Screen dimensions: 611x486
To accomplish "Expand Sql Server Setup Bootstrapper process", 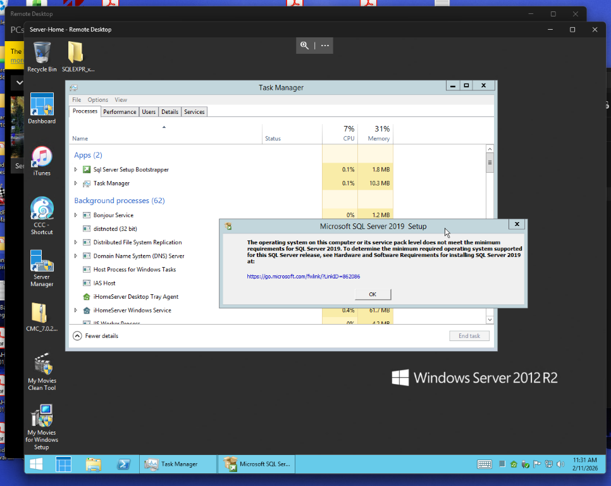I will point(75,169).
